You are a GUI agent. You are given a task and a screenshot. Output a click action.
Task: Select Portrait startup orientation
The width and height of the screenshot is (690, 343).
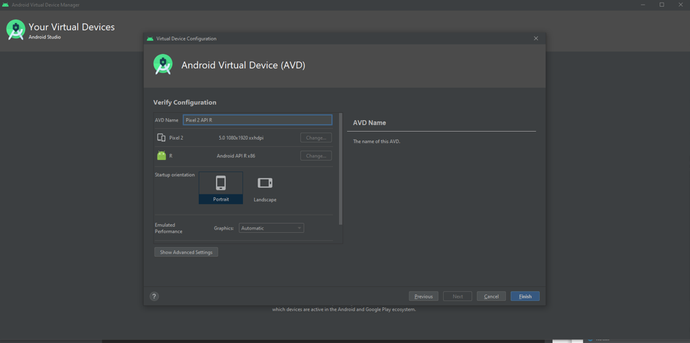click(221, 188)
